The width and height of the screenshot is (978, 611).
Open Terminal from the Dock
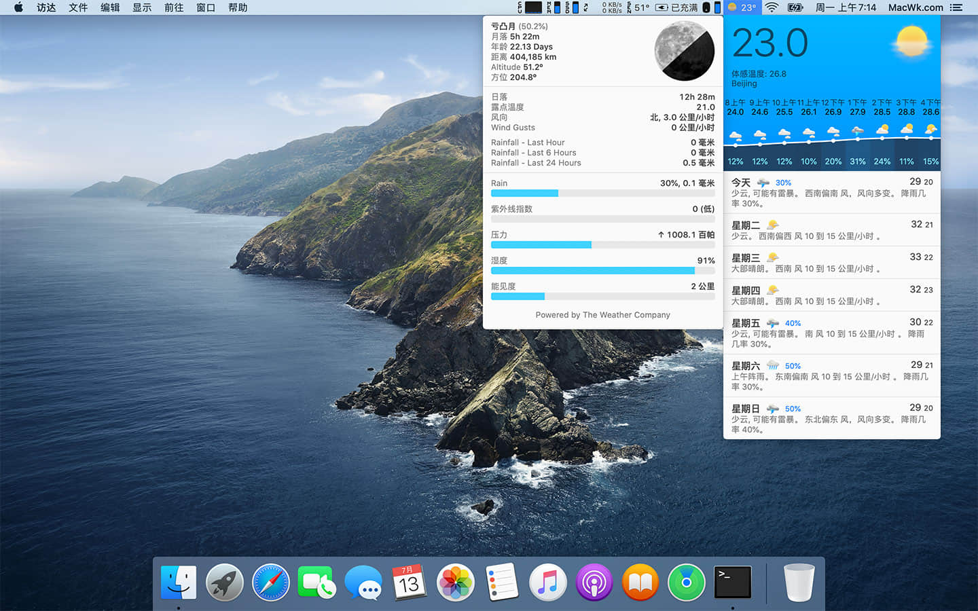[x=733, y=582]
